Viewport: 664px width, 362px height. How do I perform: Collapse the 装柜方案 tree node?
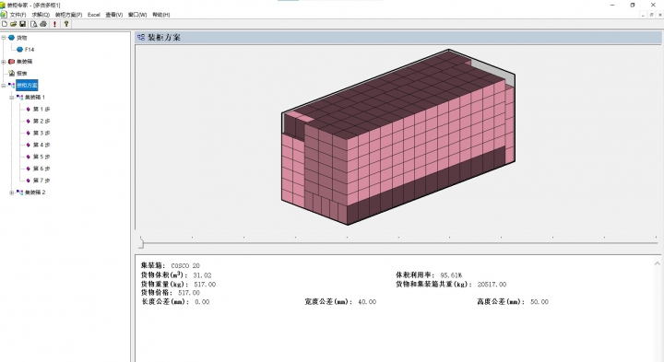4,86
